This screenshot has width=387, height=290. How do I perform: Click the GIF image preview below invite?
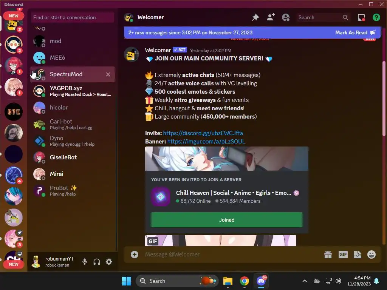[221, 241]
